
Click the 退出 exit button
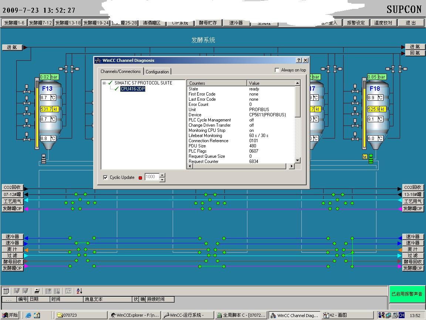click(411, 23)
